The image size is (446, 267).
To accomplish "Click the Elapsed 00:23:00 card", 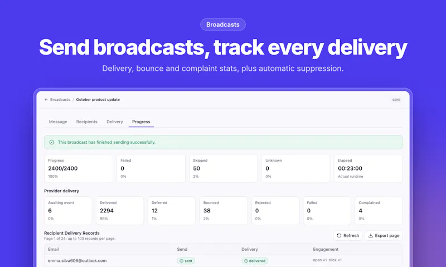I will (369, 168).
